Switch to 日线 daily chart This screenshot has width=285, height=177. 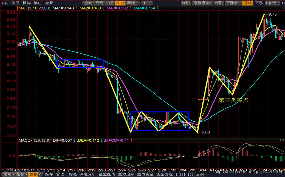tap(99, 3)
